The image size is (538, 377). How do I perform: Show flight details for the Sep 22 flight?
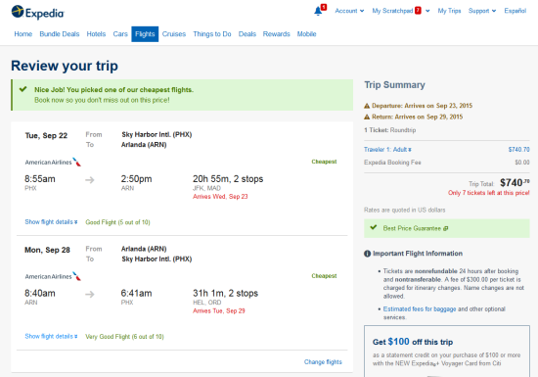coord(51,222)
